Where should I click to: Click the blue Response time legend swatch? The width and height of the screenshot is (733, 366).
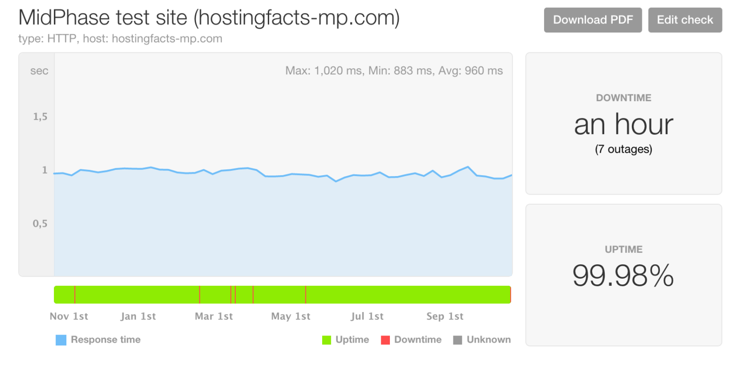click(61, 340)
